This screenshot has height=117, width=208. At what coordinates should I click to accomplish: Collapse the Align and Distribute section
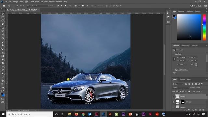173,70
